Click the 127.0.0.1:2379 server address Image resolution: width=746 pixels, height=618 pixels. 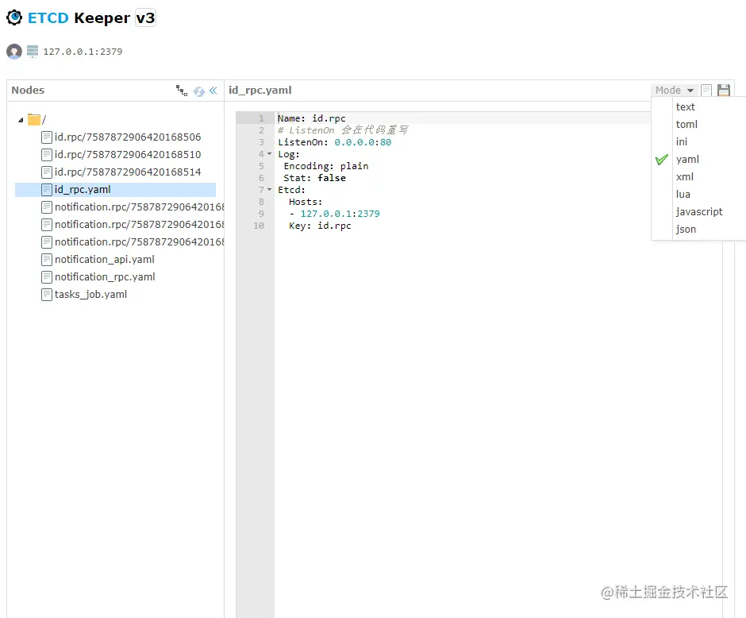(x=83, y=52)
